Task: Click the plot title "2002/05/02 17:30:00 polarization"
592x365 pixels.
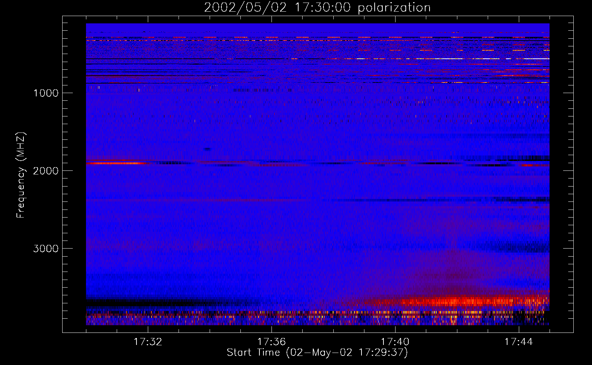Action: (317, 8)
